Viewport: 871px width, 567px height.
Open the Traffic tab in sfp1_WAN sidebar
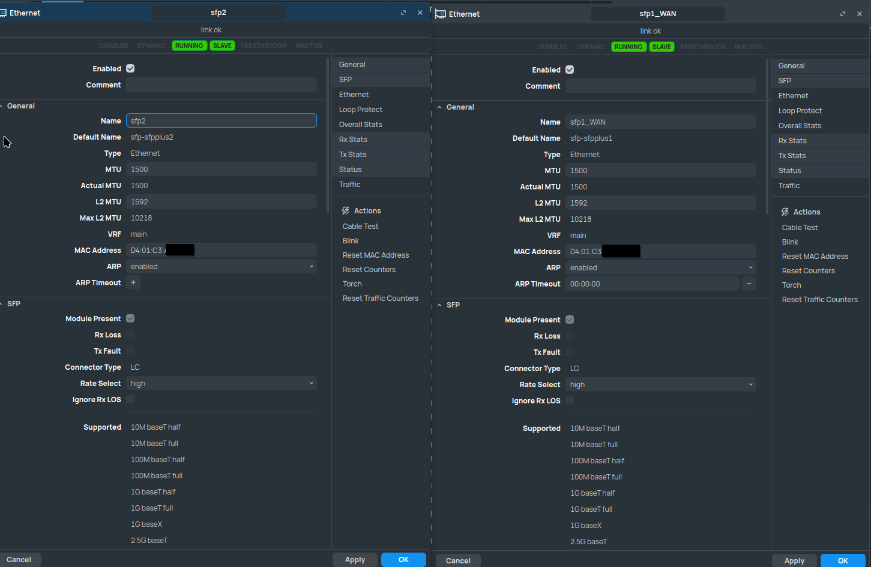(x=821, y=186)
